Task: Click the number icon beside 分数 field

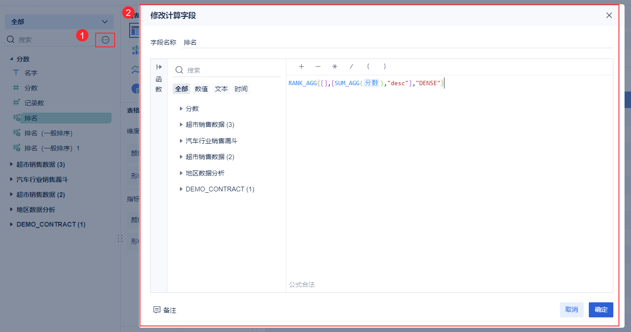Action: pyautogui.click(x=16, y=88)
